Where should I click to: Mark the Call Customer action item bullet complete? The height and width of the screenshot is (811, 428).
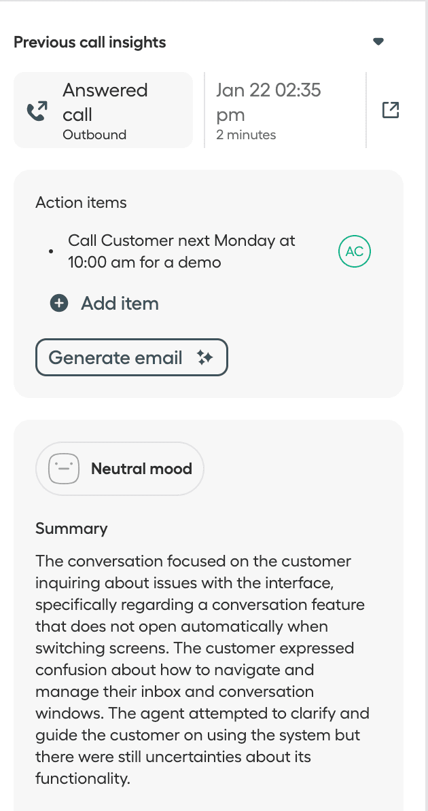coord(51,251)
